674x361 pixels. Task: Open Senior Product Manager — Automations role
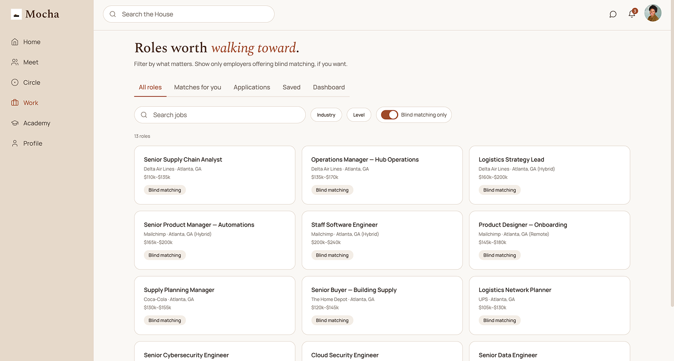[x=215, y=240]
